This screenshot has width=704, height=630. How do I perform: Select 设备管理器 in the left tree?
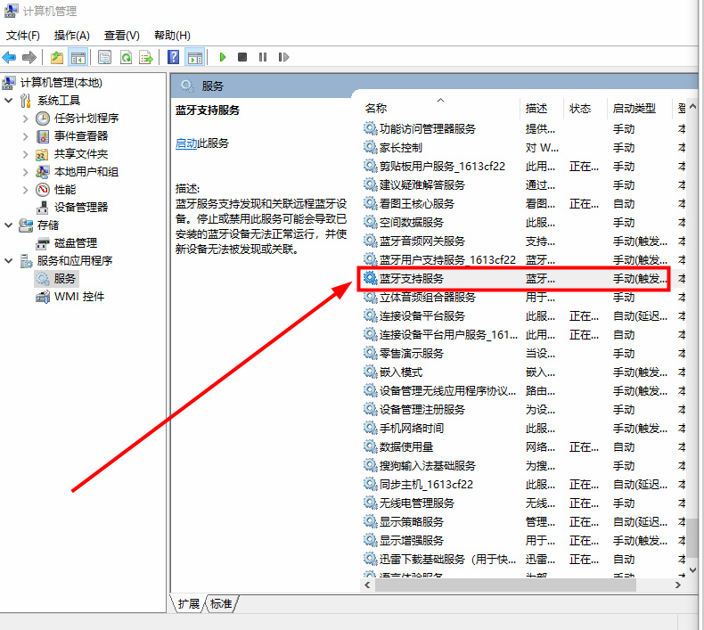[80, 207]
